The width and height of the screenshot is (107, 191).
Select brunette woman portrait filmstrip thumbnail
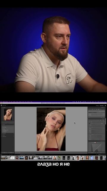pos(54,158)
